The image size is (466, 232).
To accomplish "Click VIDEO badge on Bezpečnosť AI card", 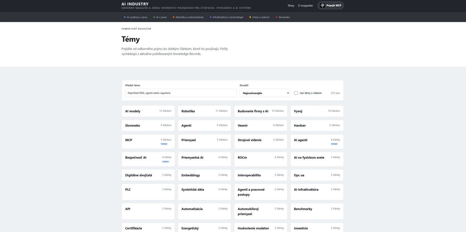I will coord(165,162).
